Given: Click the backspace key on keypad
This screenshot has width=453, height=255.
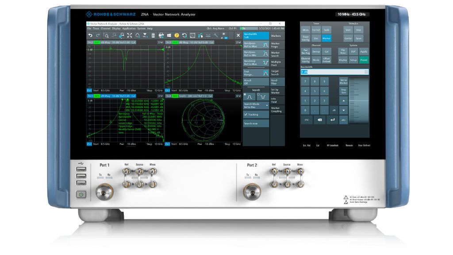Looking at the screenshot, I should 320,120.
